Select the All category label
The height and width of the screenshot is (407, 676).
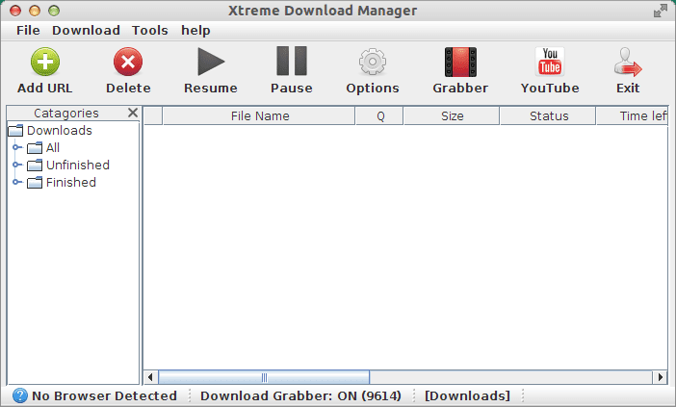[53, 148]
